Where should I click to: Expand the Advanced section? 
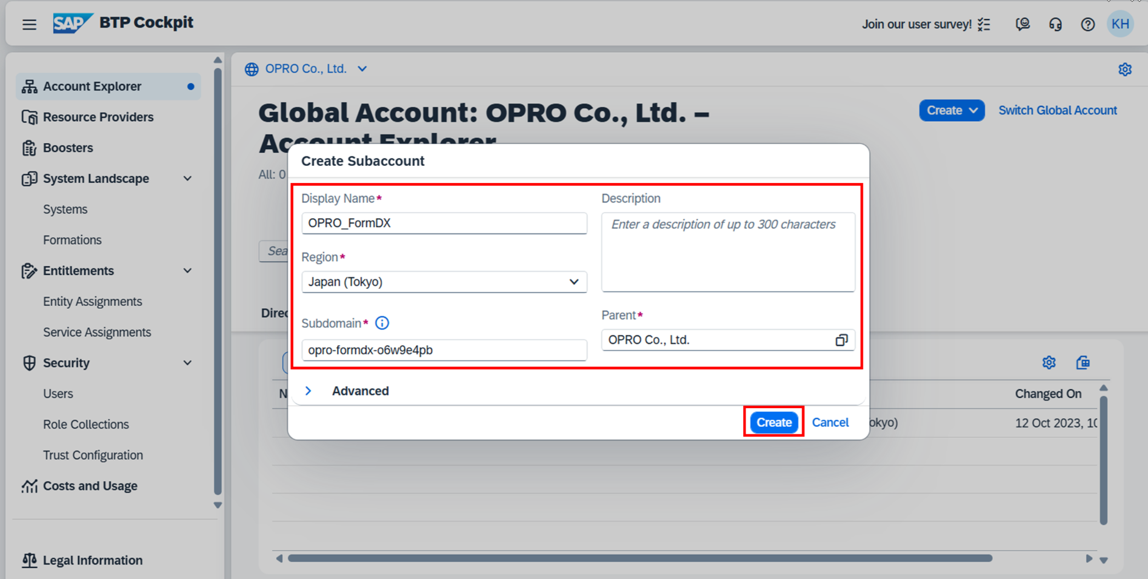click(309, 391)
